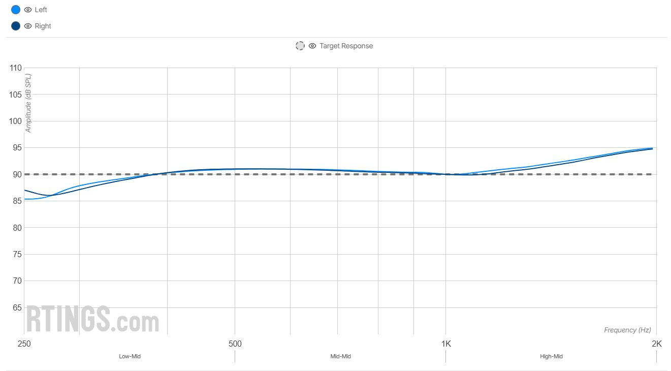Click the light blue Left channel swatch
Screen dimensions: 671x371
tap(16, 10)
